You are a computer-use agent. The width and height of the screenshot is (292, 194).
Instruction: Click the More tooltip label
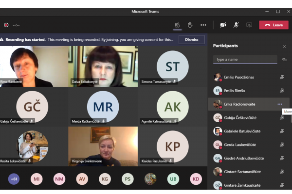[287, 112]
